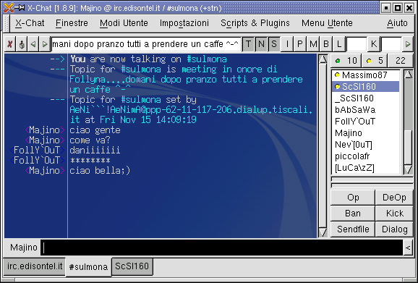Image resolution: width=418 pixels, height=283 pixels.
Task: Click the total user count 22
Action: pos(401,61)
